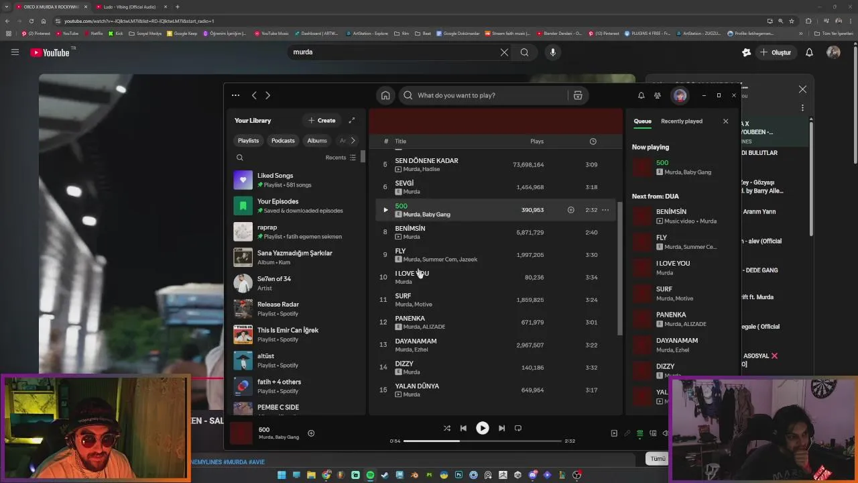Toggle Playlists filter chip
Image resolution: width=858 pixels, height=483 pixels.
(x=248, y=141)
